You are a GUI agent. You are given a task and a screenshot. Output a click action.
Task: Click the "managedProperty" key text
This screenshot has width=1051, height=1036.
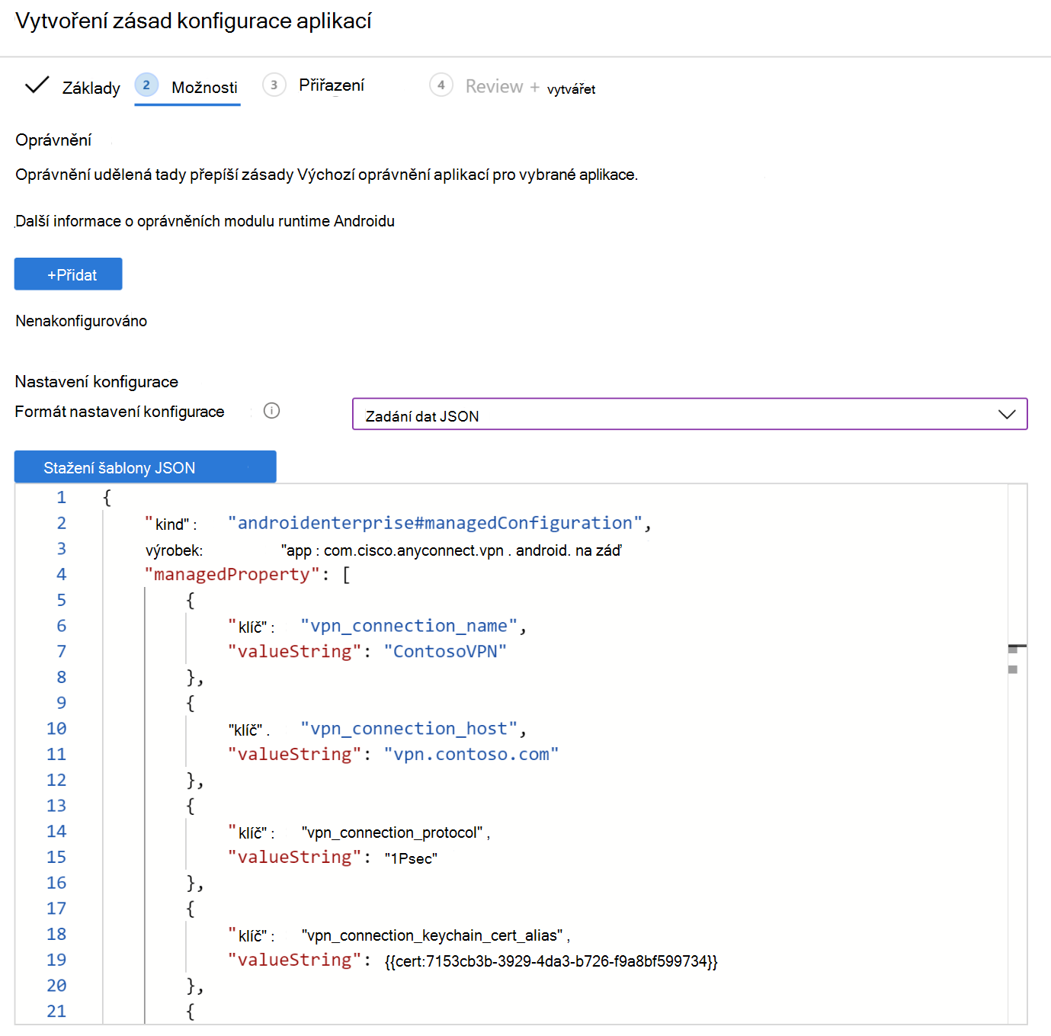pyautogui.click(x=232, y=575)
